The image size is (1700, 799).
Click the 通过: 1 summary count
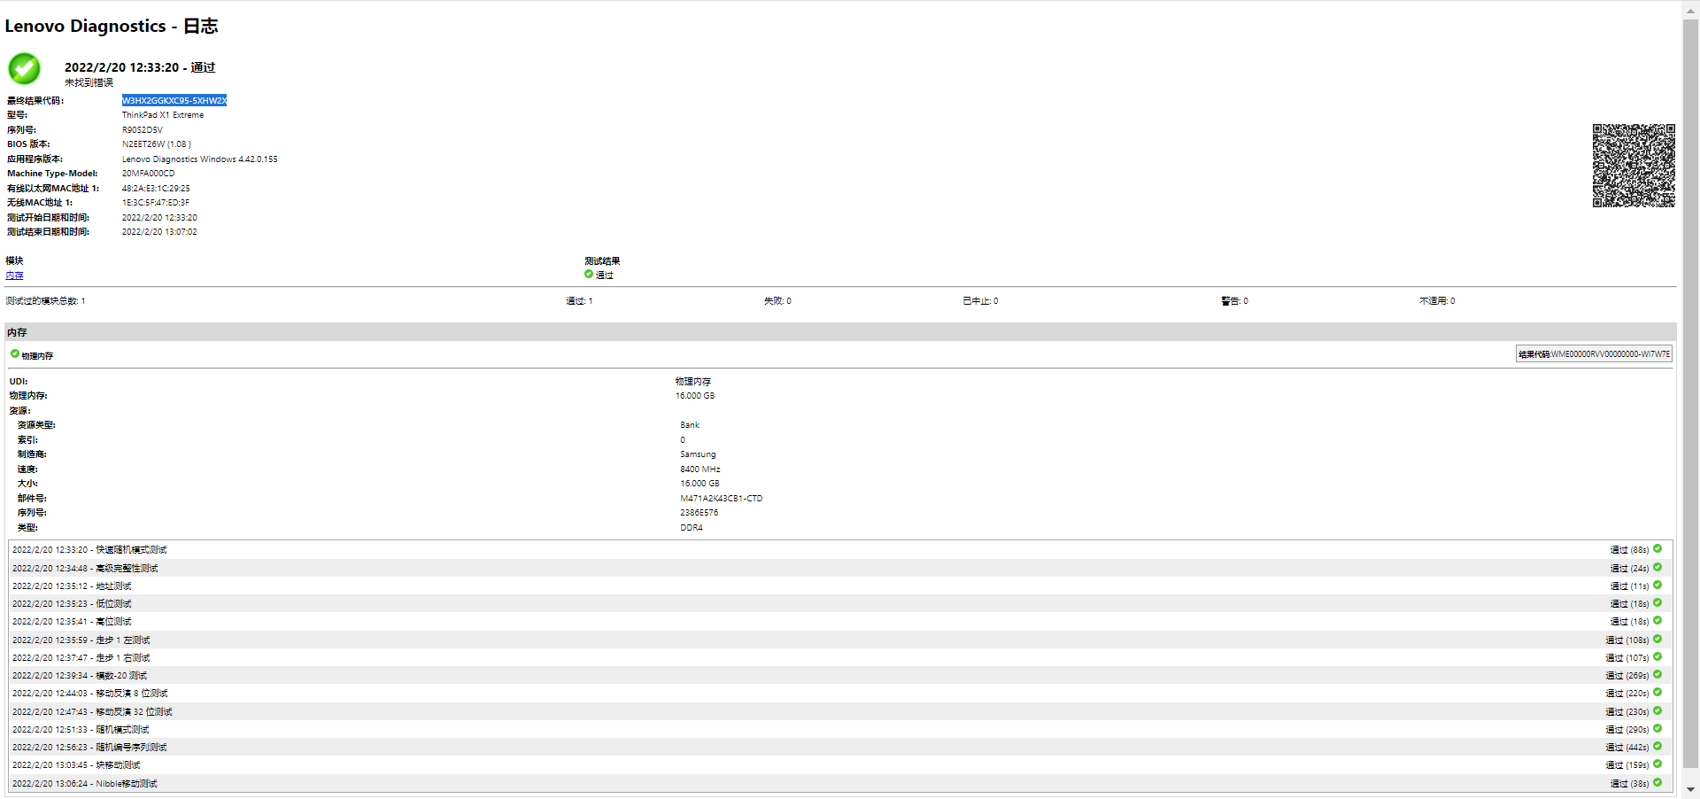coord(580,301)
